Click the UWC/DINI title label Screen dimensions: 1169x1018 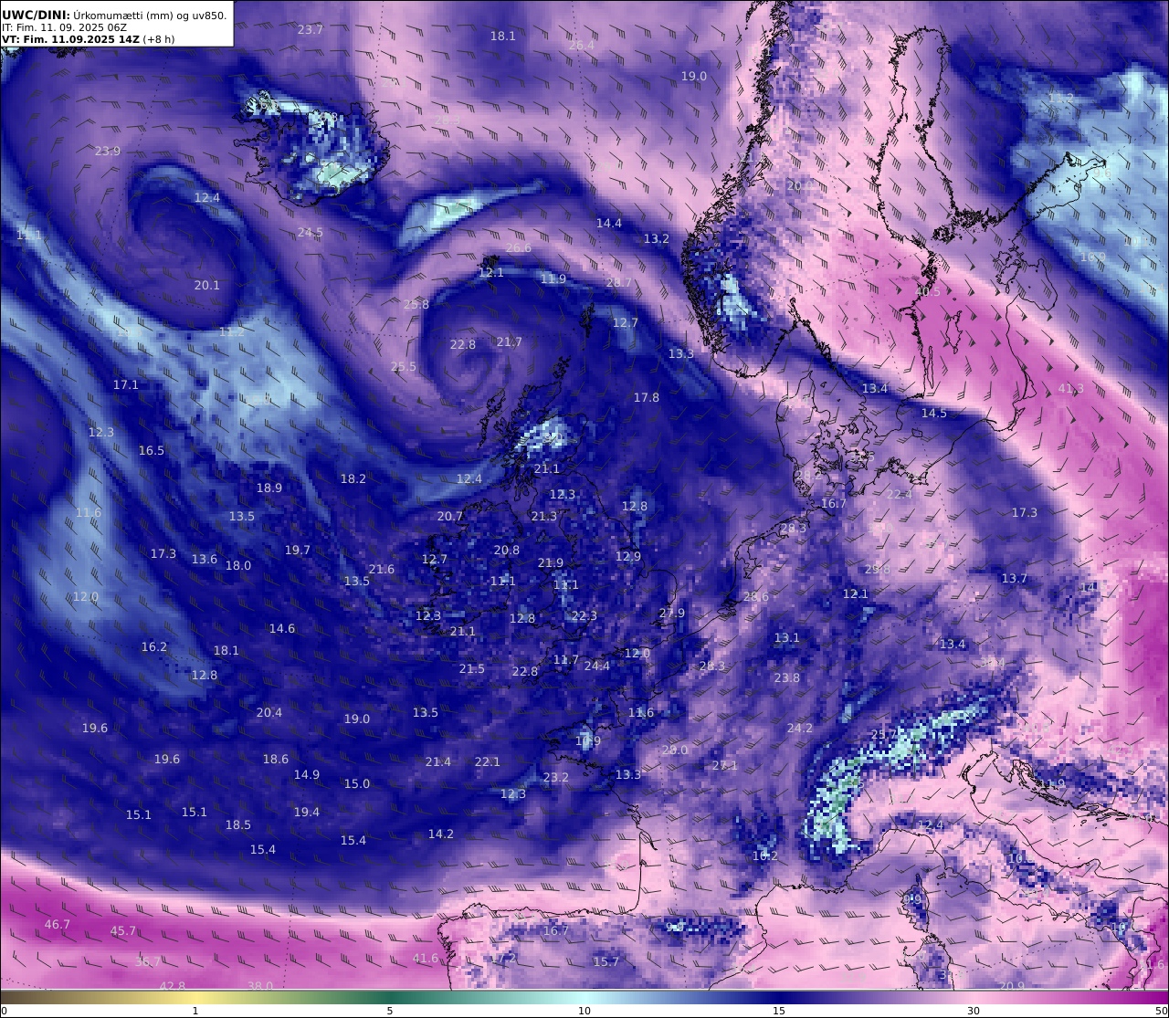coord(36,15)
